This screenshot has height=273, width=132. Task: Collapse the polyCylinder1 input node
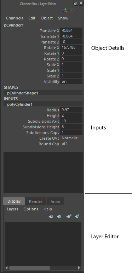43,104
